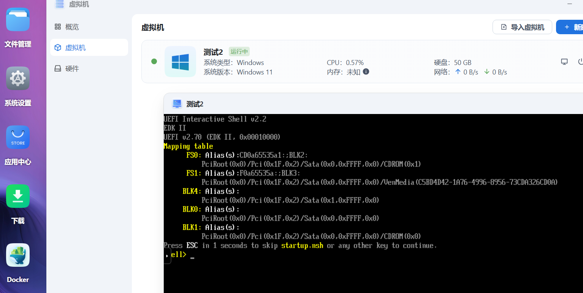Expand the console side panel arrow
The height and width of the screenshot is (293, 583).
(x=167, y=256)
